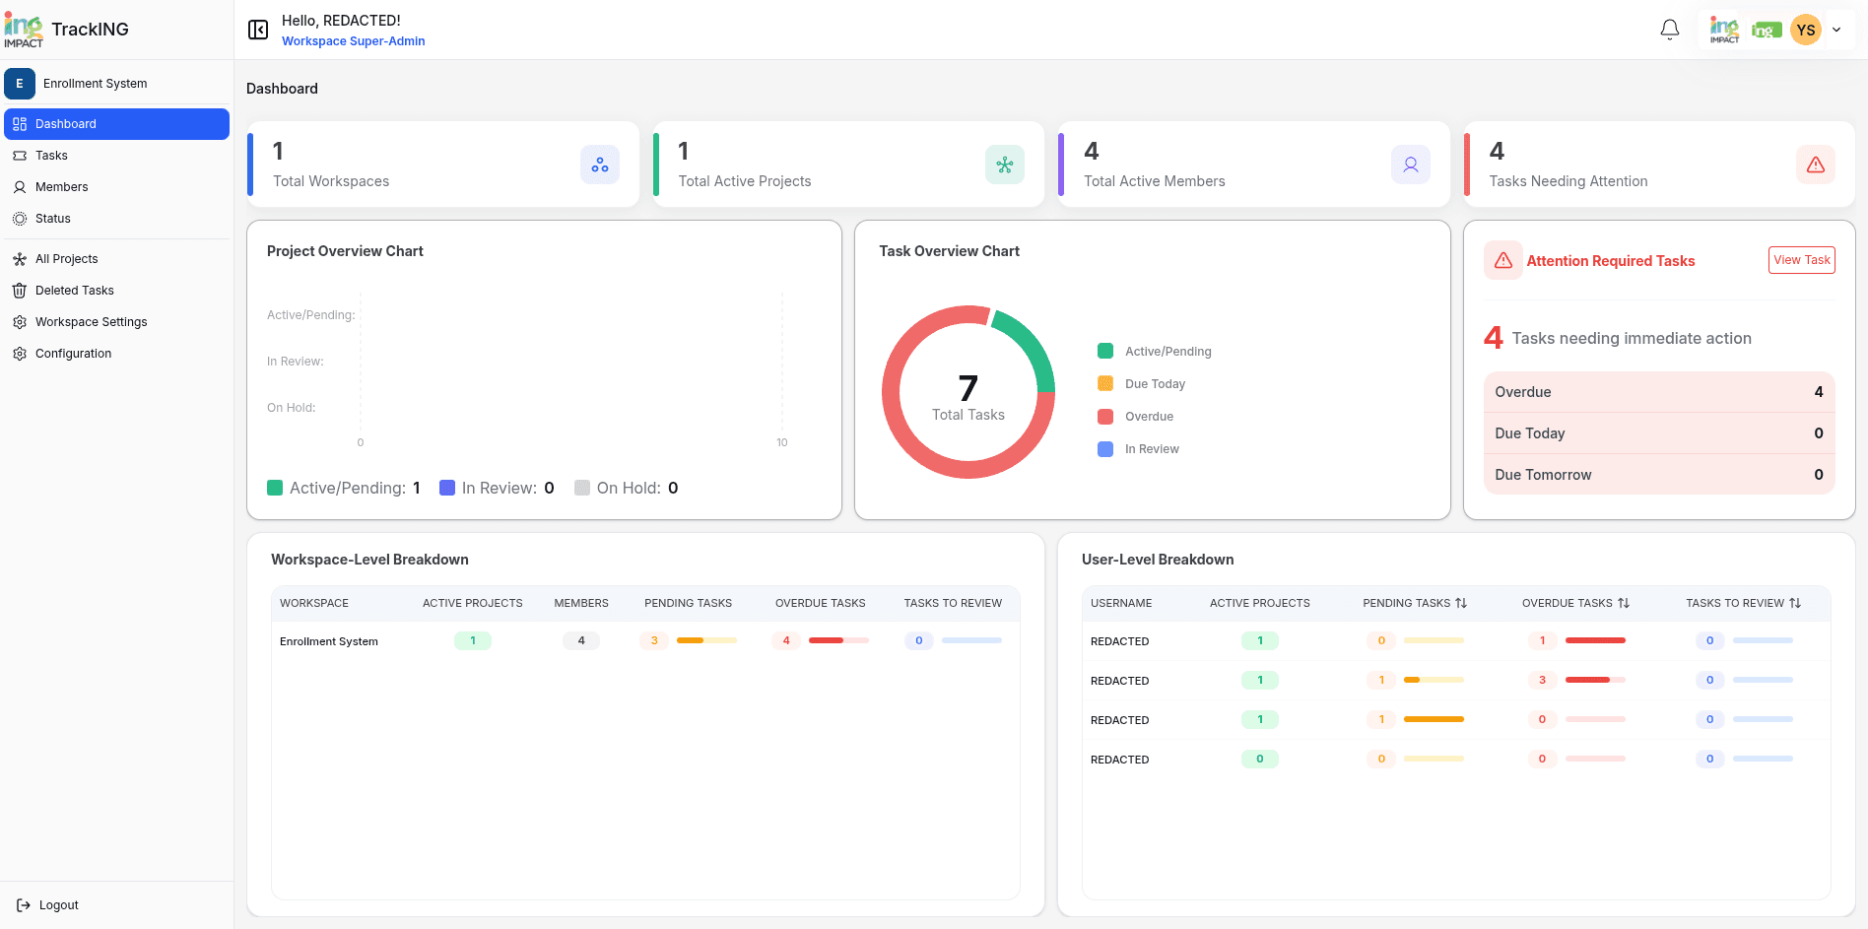Click the Overdue row showing 4
Screen dimensions: 1868x929
pos(1659,392)
